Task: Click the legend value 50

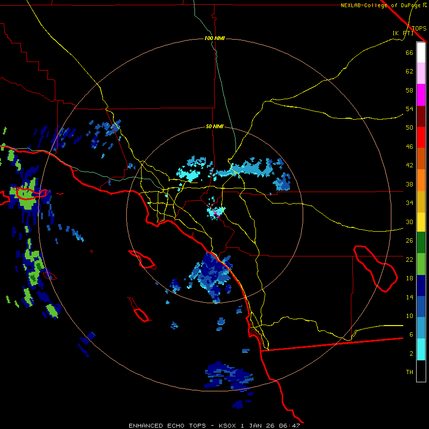Action: point(409,127)
